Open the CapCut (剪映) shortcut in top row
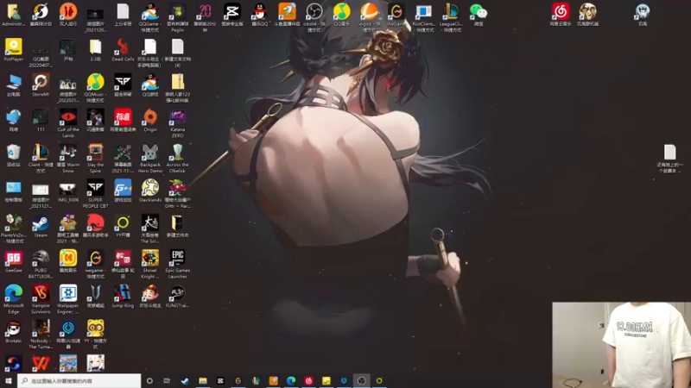This screenshot has height=388, width=691. click(232, 12)
